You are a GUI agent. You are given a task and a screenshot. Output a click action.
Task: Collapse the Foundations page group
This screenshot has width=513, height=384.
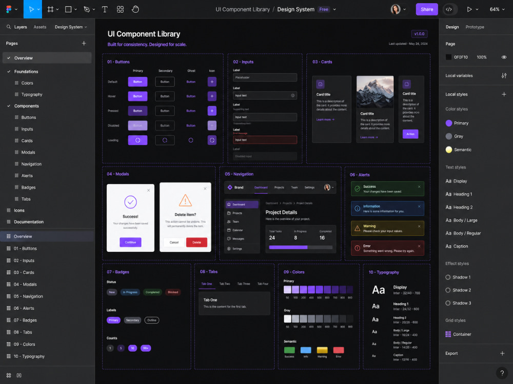[9, 71]
